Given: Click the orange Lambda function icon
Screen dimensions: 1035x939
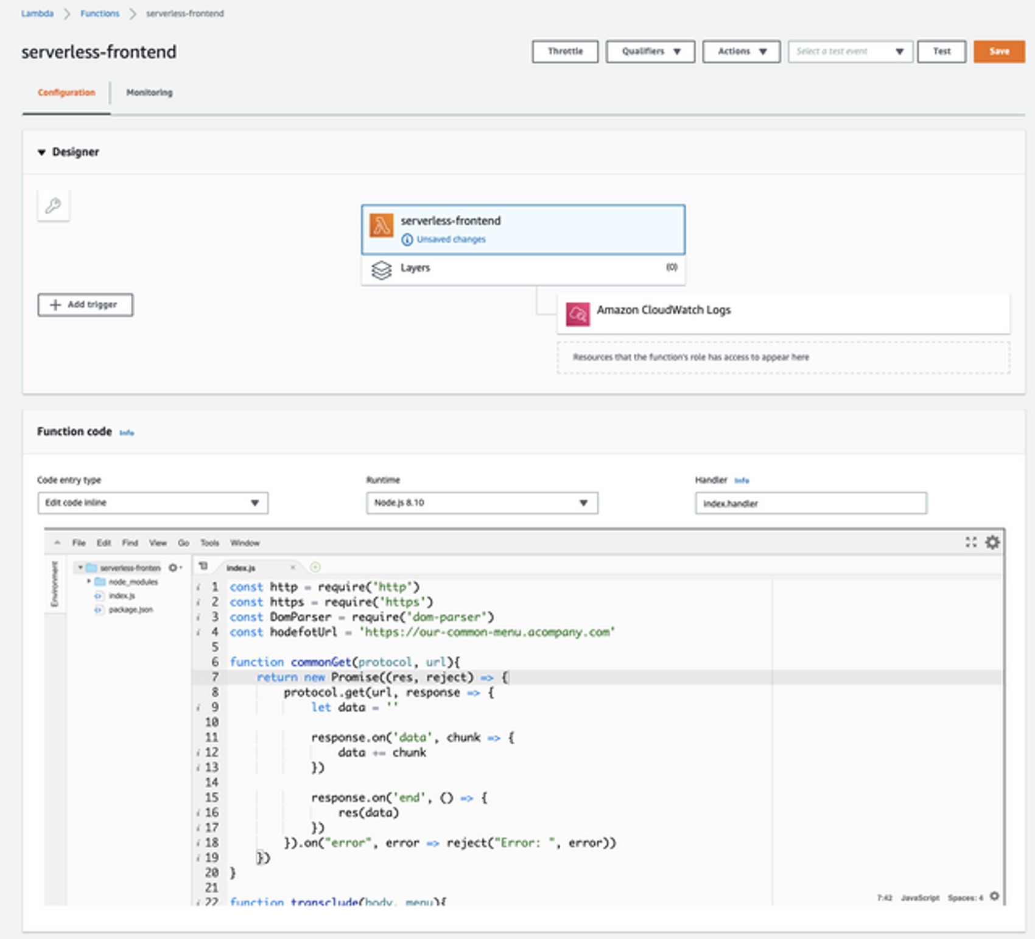Looking at the screenshot, I should (382, 226).
